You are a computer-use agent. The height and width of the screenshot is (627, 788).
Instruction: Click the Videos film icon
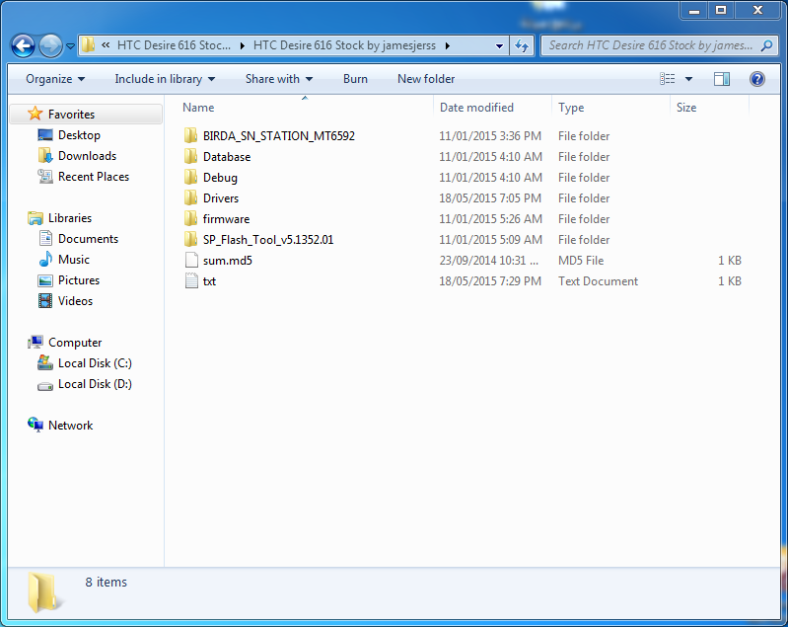tap(45, 301)
